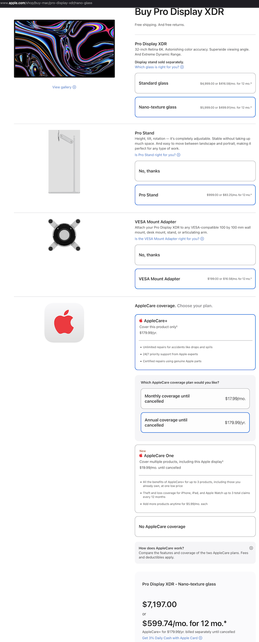Open Get 3% Daily Cash with Apple Card link
The height and width of the screenshot is (642, 259).
coord(170,638)
